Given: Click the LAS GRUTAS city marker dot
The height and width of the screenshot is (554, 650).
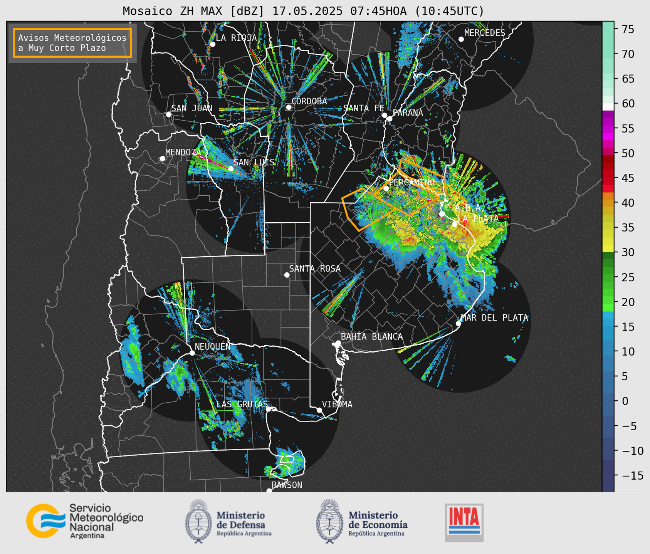Looking at the screenshot, I should (x=269, y=409).
